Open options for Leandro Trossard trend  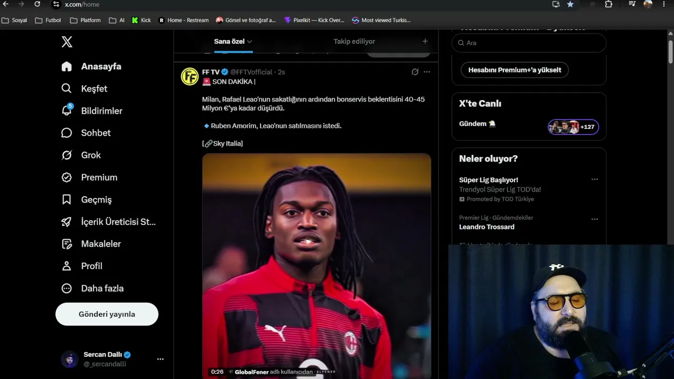click(594, 219)
